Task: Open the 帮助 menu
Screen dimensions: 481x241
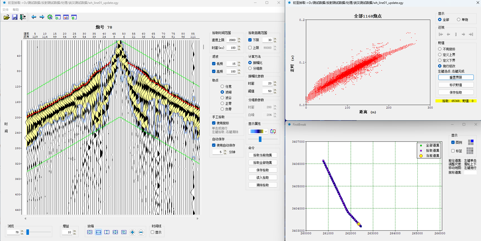Action: (x=16, y=10)
